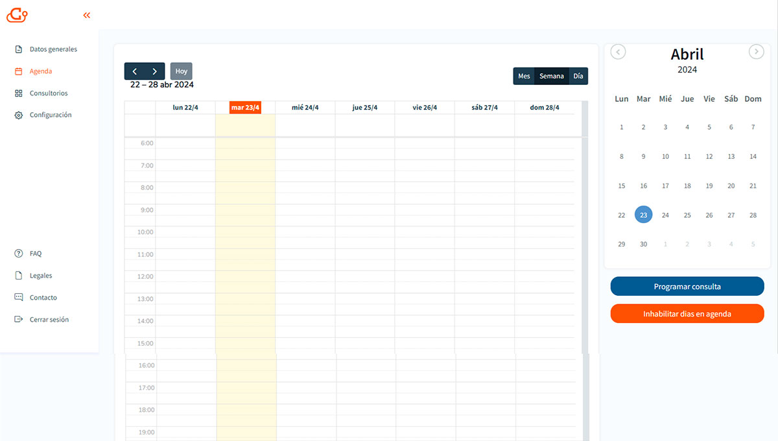The width and height of the screenshot is (778, 441).
Task: Show next month in mini calendar
Action: coord(756,52)
